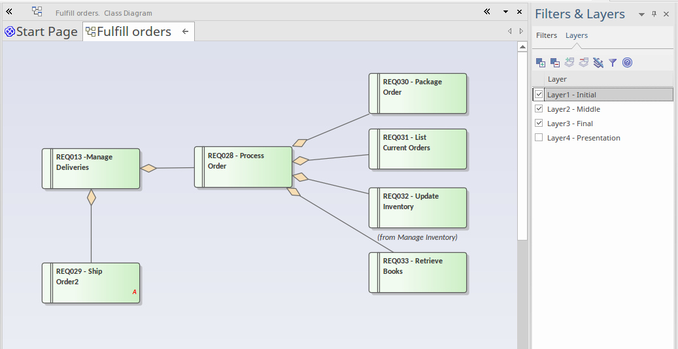The height and width of the screenshot is (349, 678).
Task: Switch to the Start Page tab
Action: point(41,31)
